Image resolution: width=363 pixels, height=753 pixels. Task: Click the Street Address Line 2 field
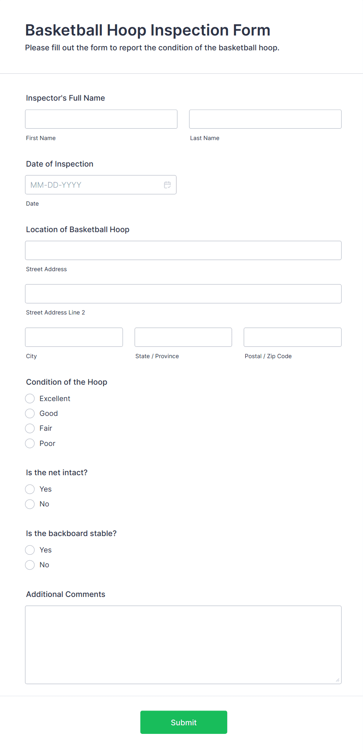(183, 294)
